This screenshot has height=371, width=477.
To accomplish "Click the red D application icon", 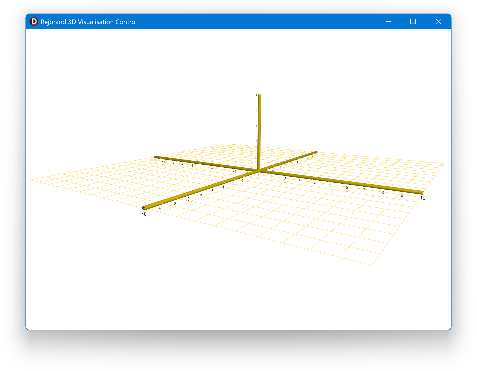I will coord(34,22).
